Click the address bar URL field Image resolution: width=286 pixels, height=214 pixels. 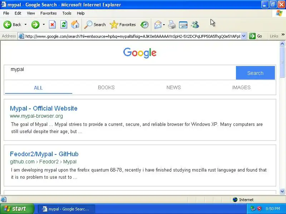click(x=133, y=36)
